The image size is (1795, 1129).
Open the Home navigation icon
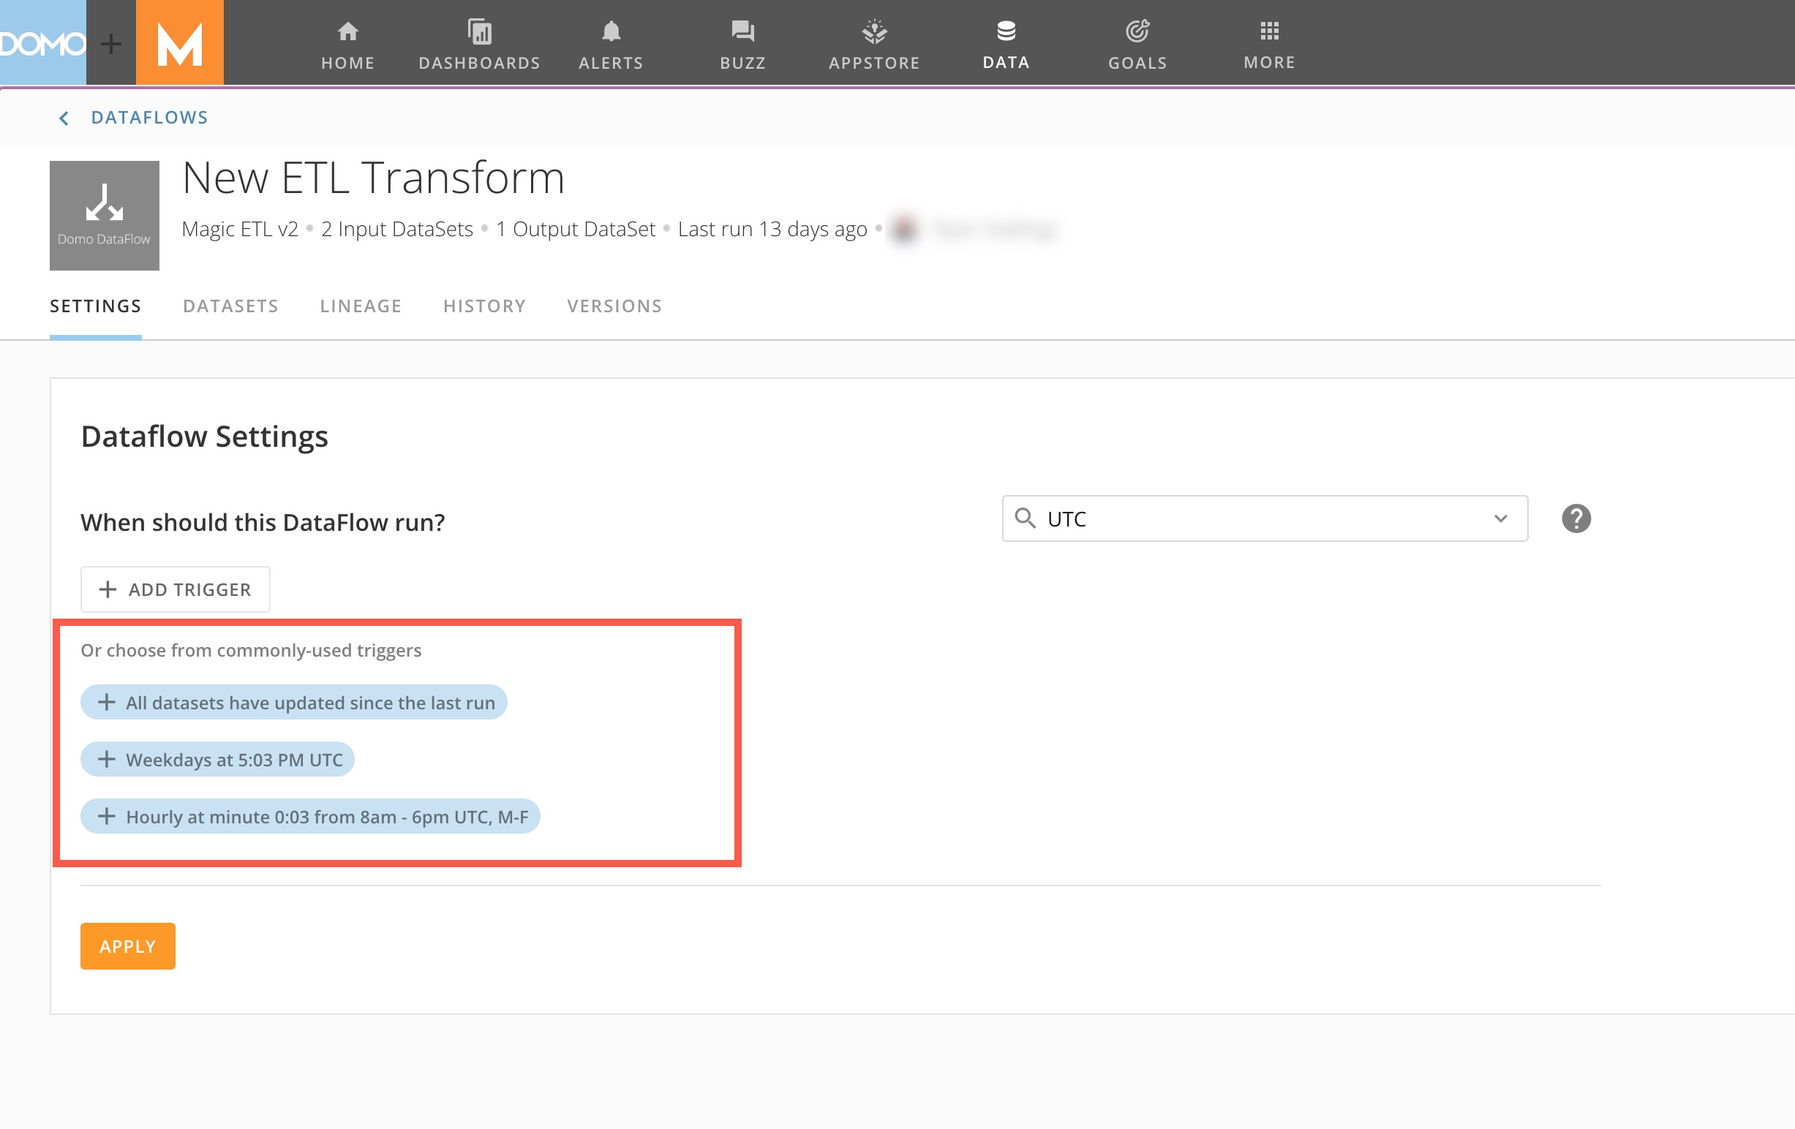click(x=347, y=32)
